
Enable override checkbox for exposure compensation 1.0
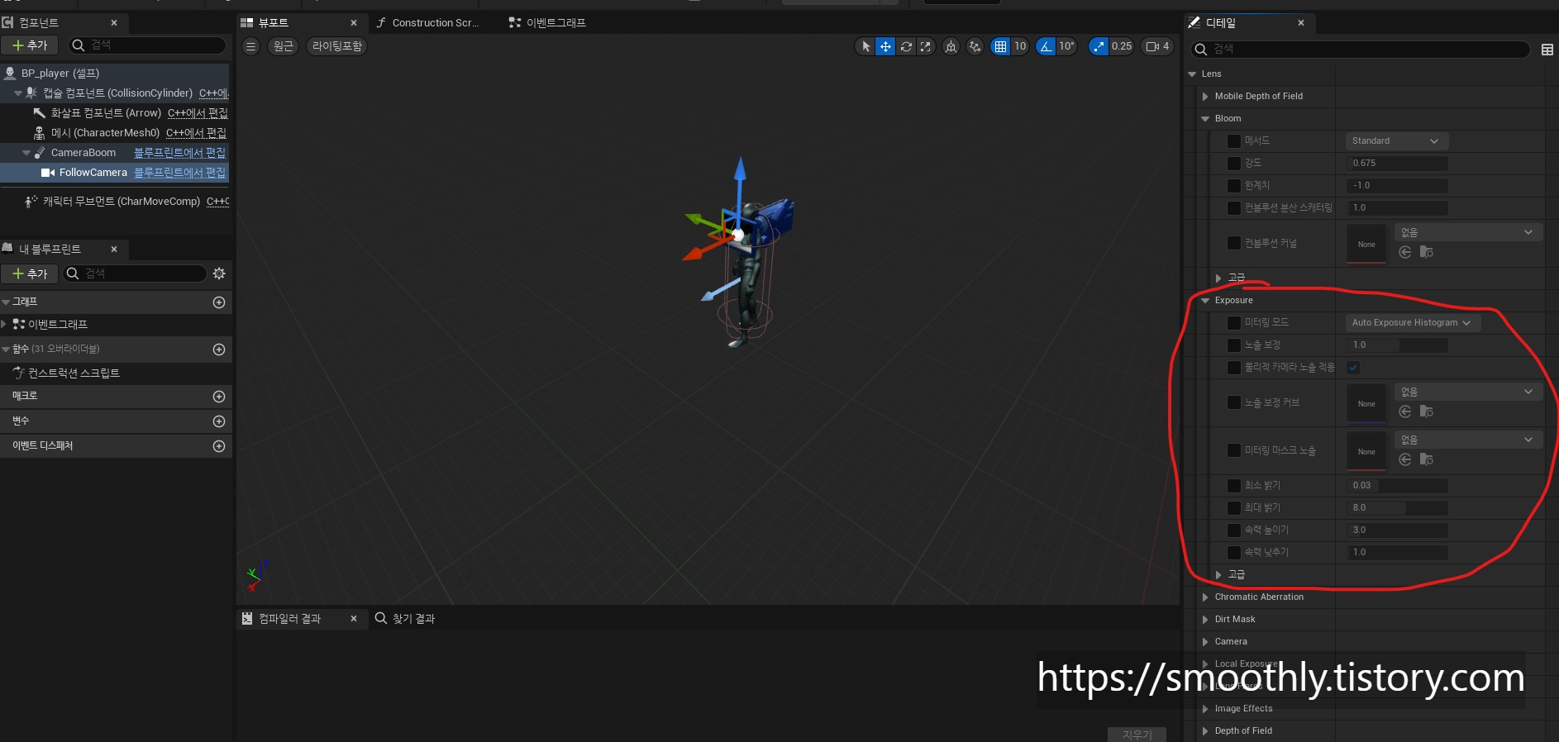pyautogui.click(x=1234, y=345)
